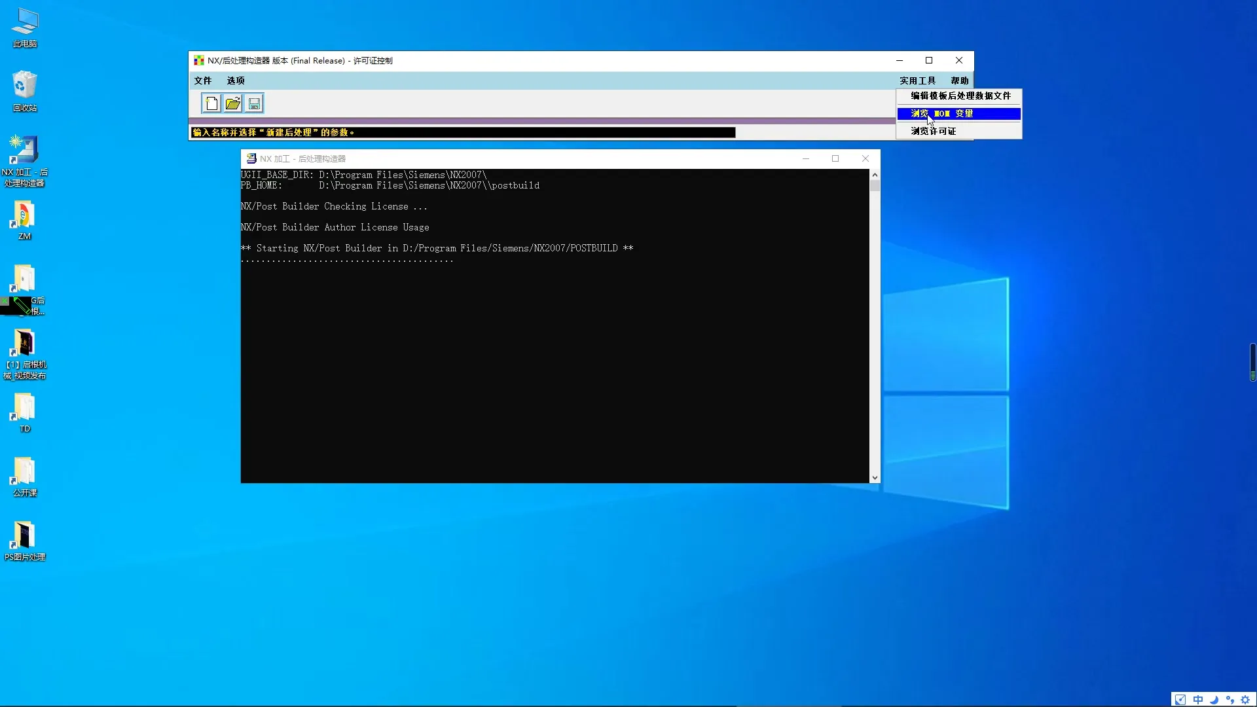Open the 文件 menu
1257x707 pixels.
point(203,81)
